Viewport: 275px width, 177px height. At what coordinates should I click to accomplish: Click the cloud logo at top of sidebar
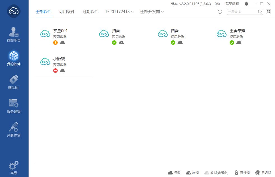click(x=14, y=11)
